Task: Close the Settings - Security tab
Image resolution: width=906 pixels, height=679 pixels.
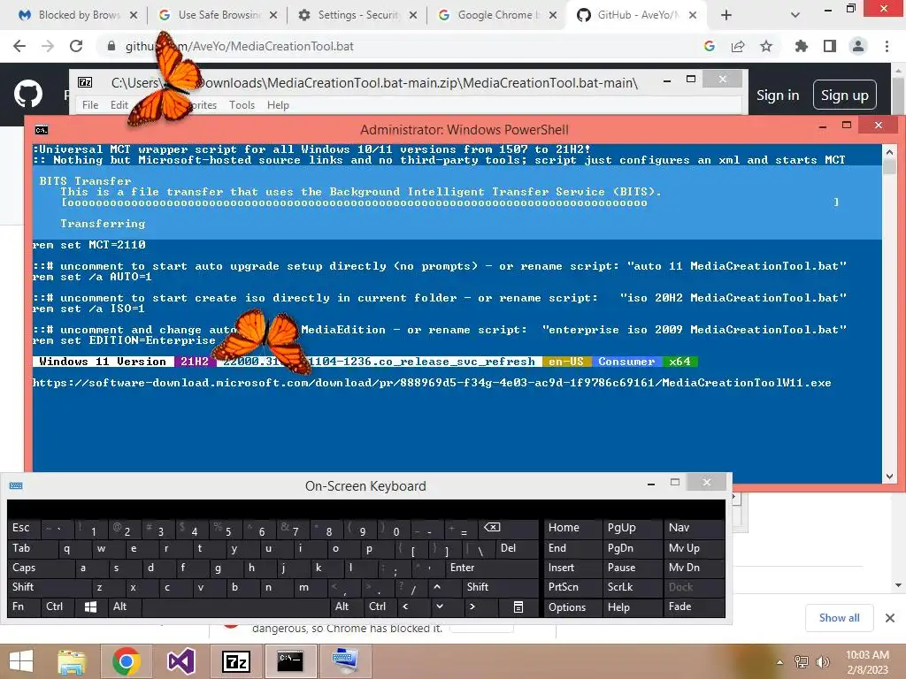Action: (413, 15)
